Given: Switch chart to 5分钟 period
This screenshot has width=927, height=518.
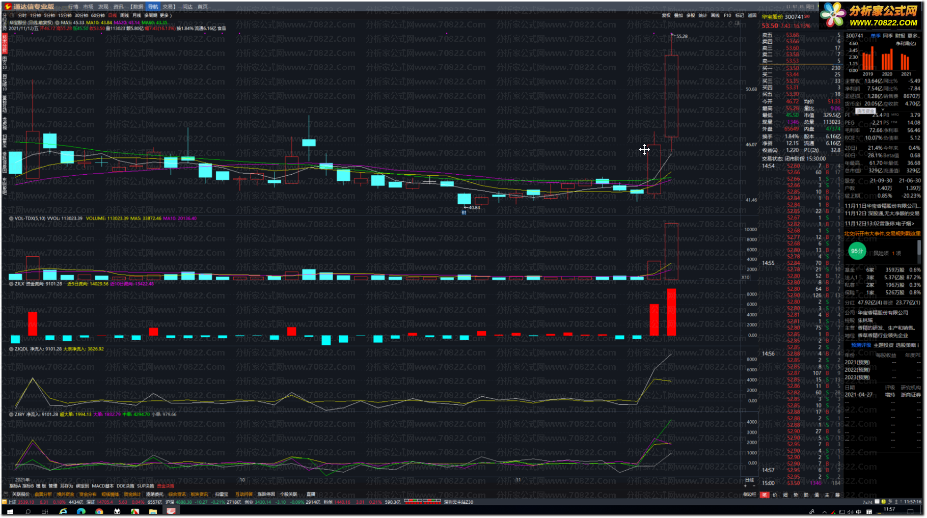Looking at the screenshot, I should coord(49,15).
